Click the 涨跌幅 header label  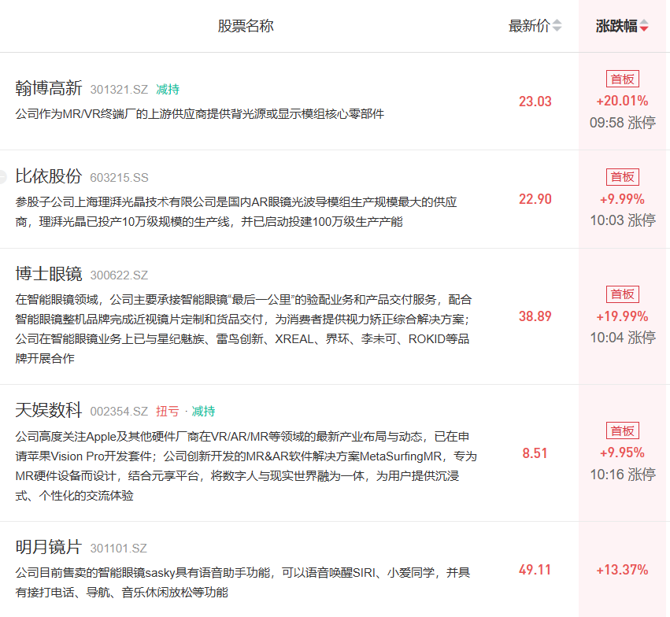coord(616,26)
